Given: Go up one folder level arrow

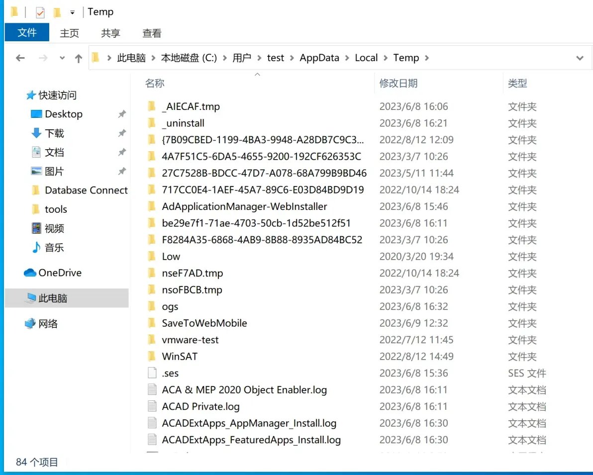Looking at the screenshot, I should tap(78, 58).
